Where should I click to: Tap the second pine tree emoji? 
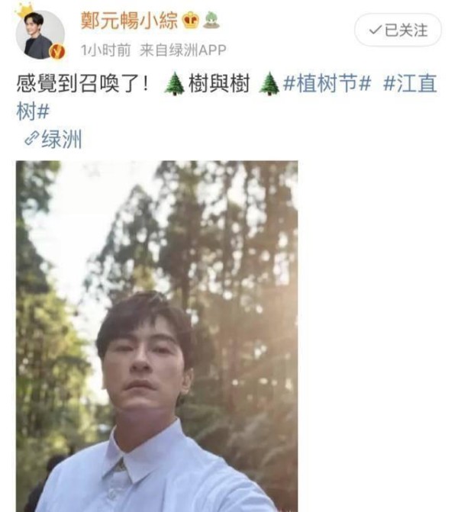pyautogui.click(x=269, y=84)
